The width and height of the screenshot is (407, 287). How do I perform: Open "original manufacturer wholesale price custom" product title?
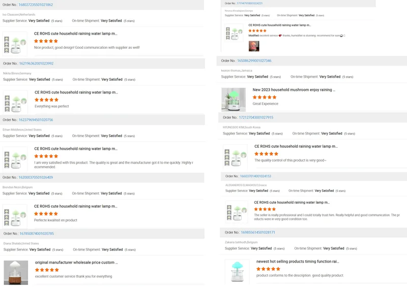pyautogui.click(x=76, y=263)
